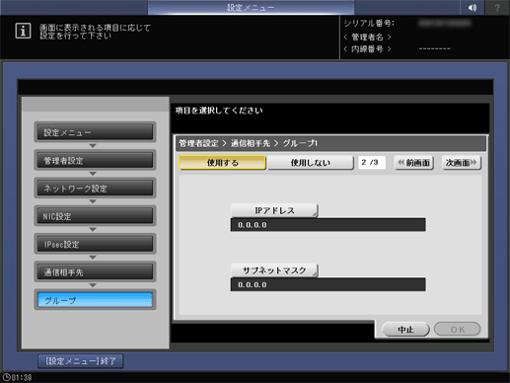Tap the 内線番号 label in the header

pos(367,49)
